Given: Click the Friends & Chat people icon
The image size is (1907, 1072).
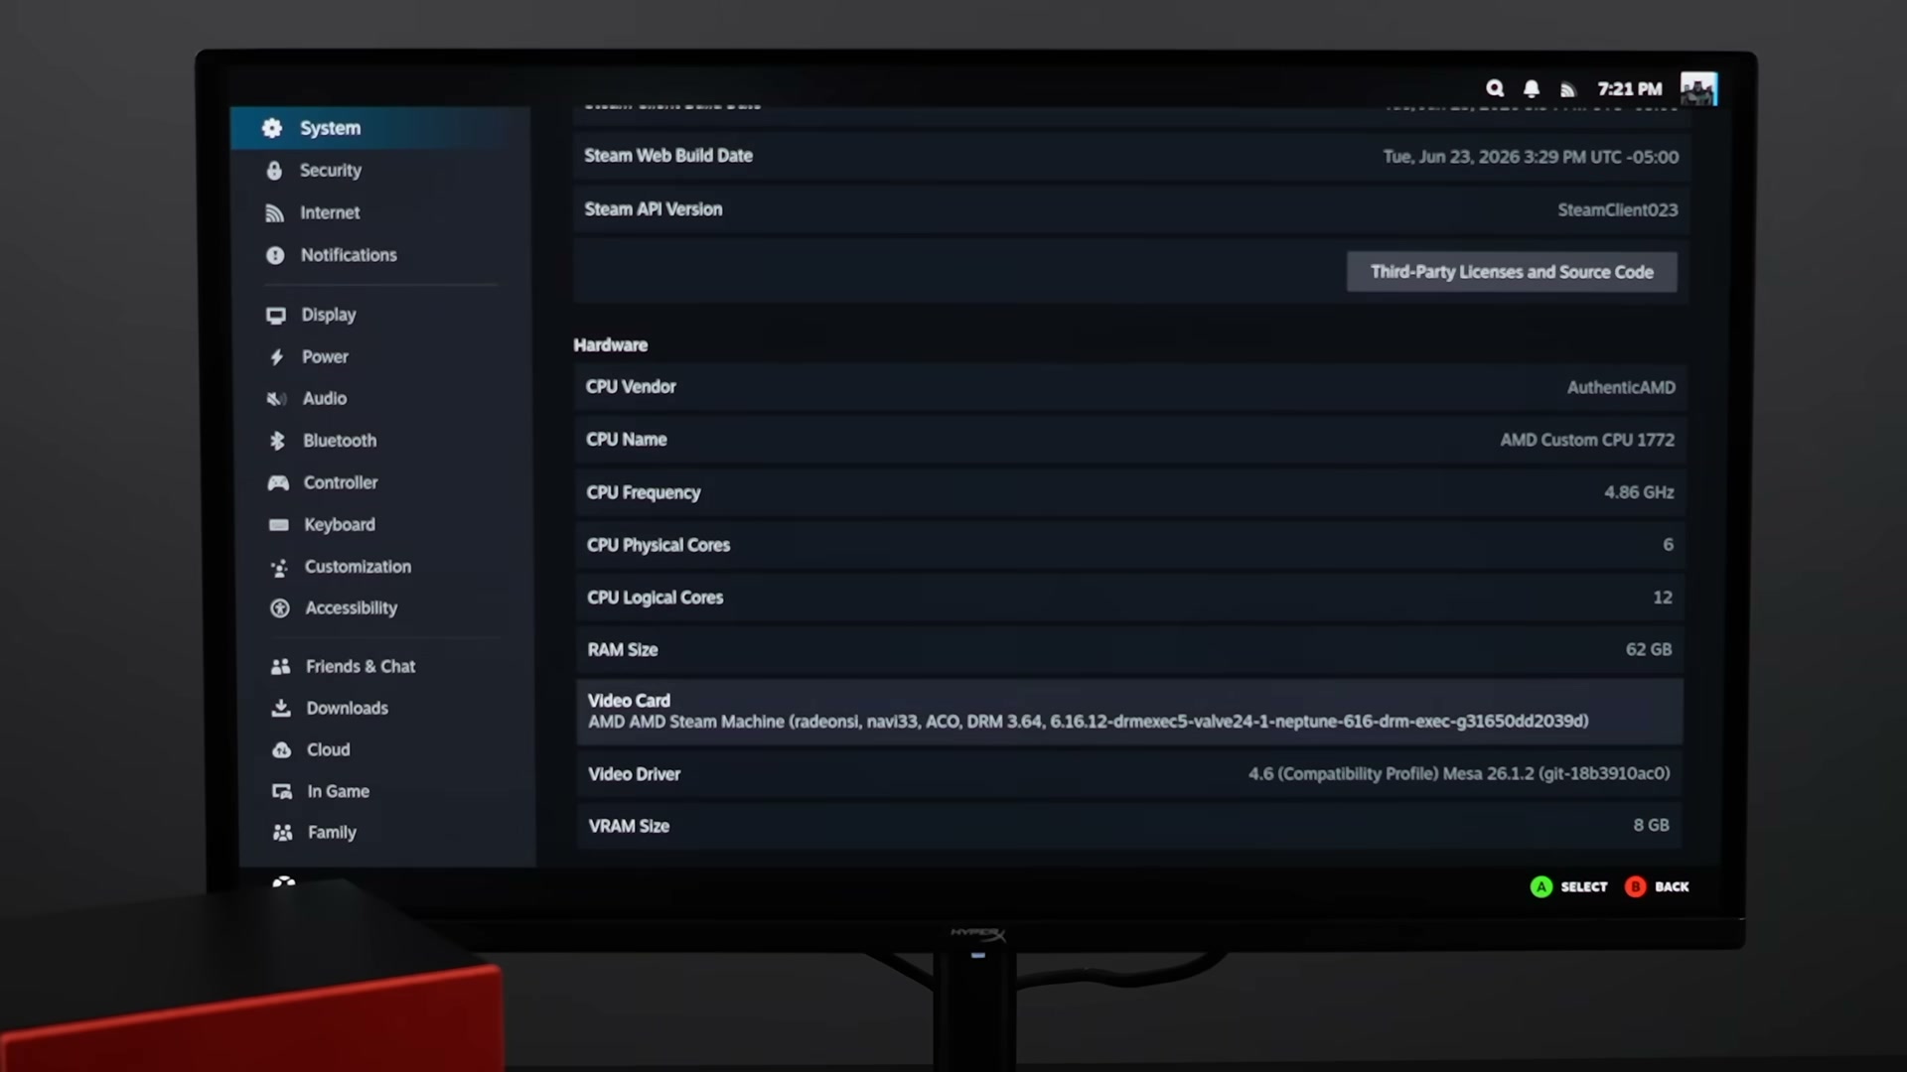Looking at the screenshot, I should click(x=281, y=667).
